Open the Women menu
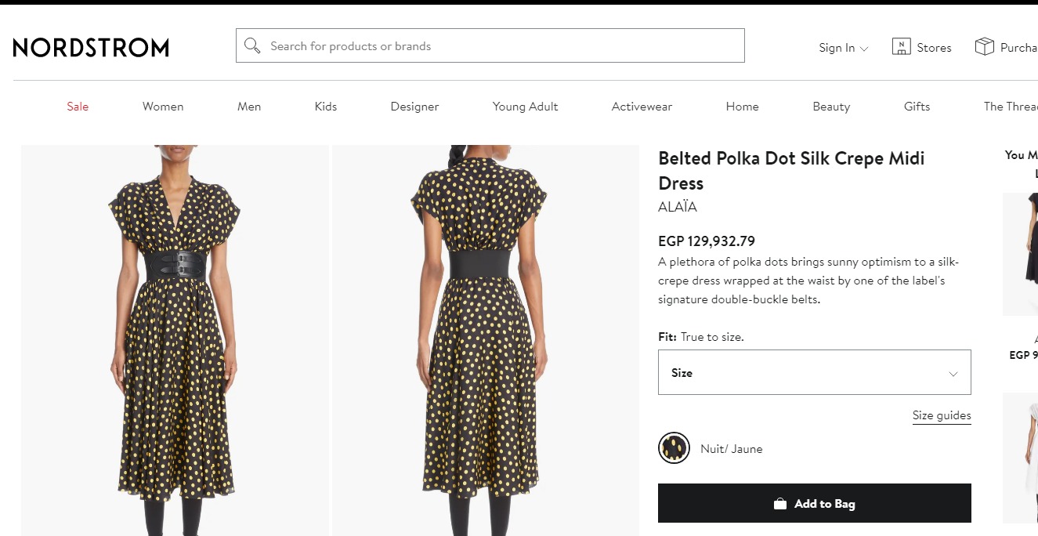The width and height of the screenshot is (1038, 536). tap(163, 107)
